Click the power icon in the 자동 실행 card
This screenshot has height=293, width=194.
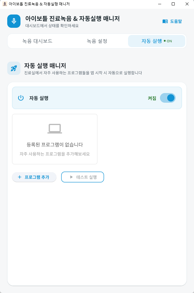20,98
